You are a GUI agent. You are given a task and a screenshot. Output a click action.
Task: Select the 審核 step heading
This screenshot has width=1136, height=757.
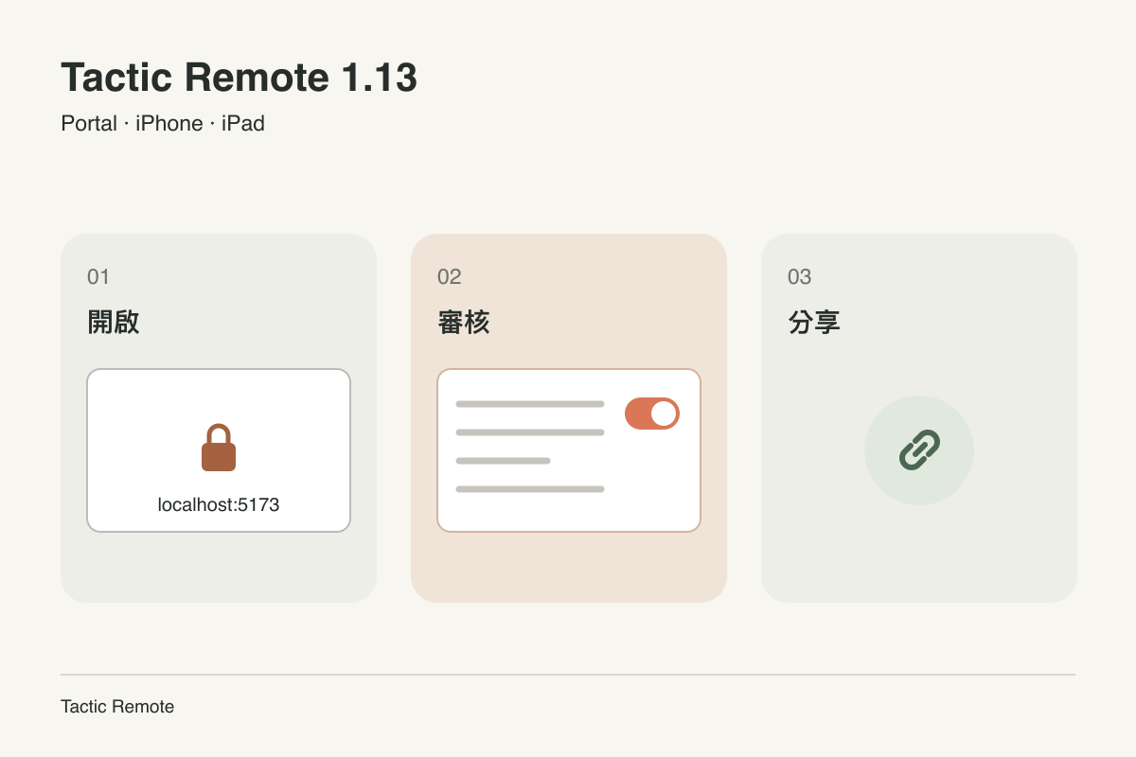point(464,323)
